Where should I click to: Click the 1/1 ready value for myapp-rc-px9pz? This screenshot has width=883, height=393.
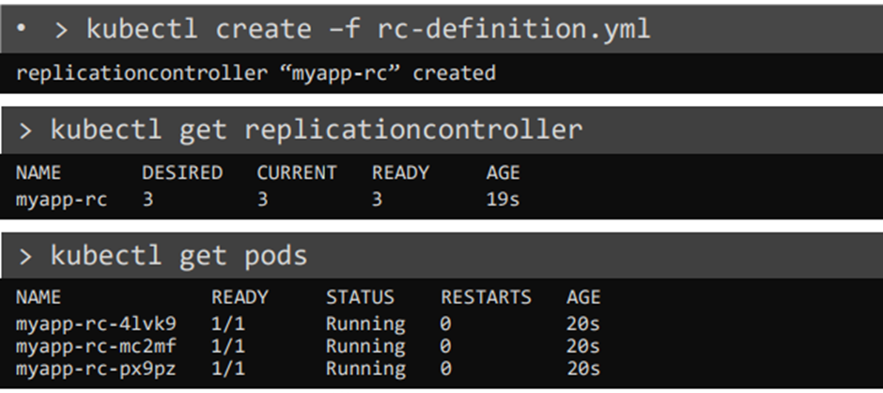(228, 369)
